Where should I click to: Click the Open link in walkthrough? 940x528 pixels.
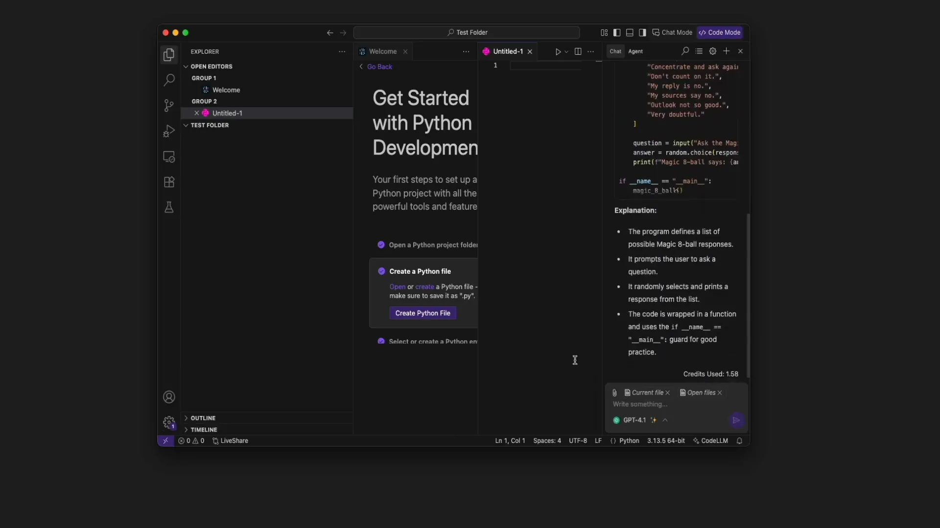coord(397,287)
